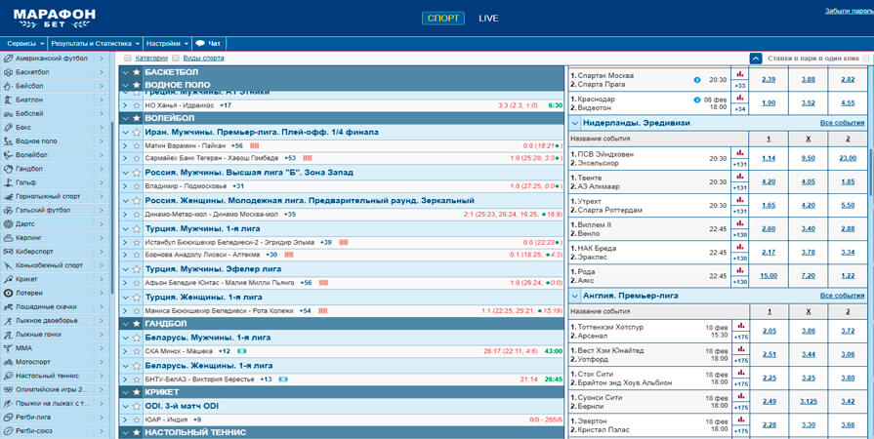
Task: Click the Гольф icon in sidebar
Action: click(x=8, y=182)
